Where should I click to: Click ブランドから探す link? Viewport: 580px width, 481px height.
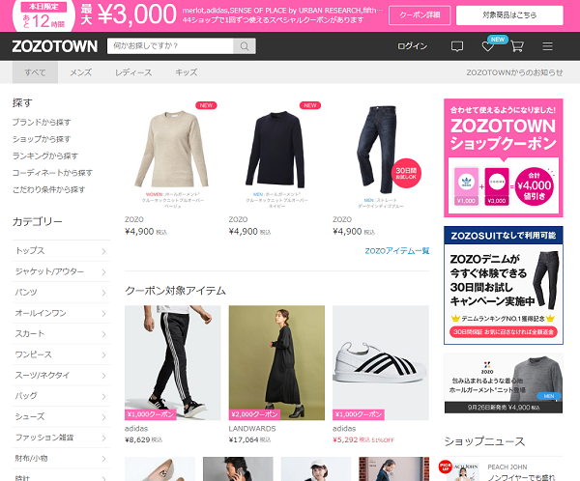[42, 122]
